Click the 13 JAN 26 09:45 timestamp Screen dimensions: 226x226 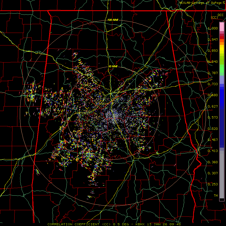click(164, 224)
